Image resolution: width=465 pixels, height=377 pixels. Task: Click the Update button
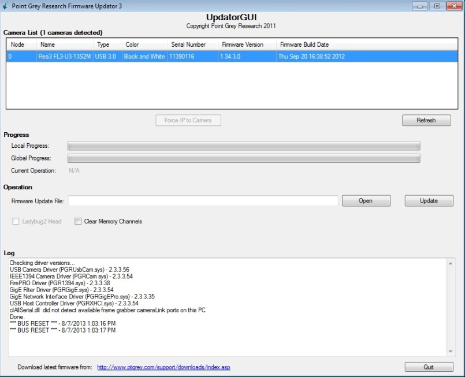429,201
